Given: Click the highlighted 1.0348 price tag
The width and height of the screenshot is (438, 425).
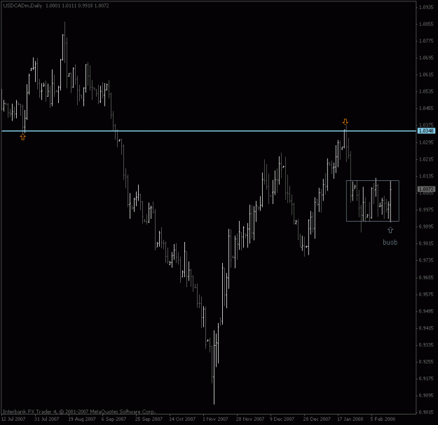Looking at the screenshot, I should tap(426, 131).
